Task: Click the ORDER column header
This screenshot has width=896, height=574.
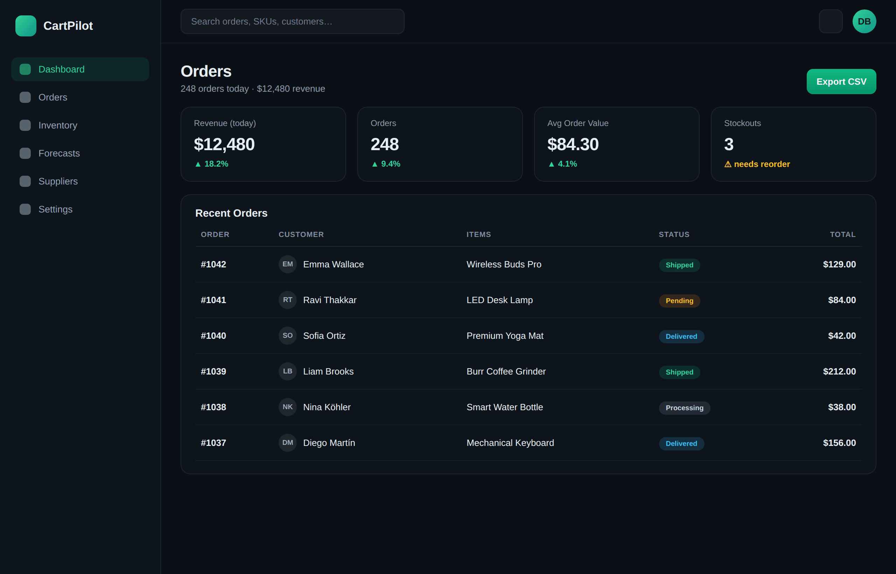Action: pyautogui.click(x=215, y=234)
